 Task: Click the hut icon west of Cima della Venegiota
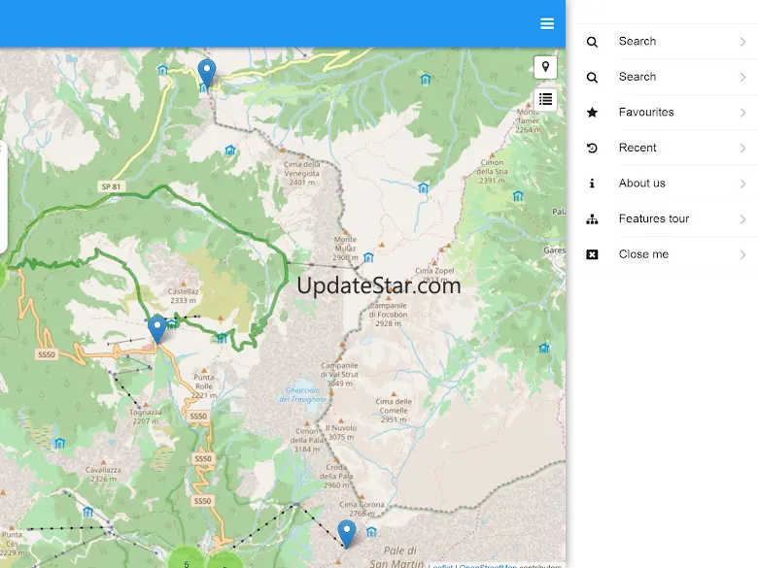[x=230, y=150]
